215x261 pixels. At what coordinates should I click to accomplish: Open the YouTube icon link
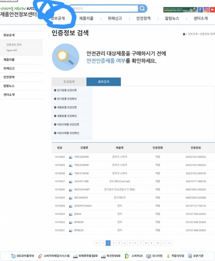212,10
